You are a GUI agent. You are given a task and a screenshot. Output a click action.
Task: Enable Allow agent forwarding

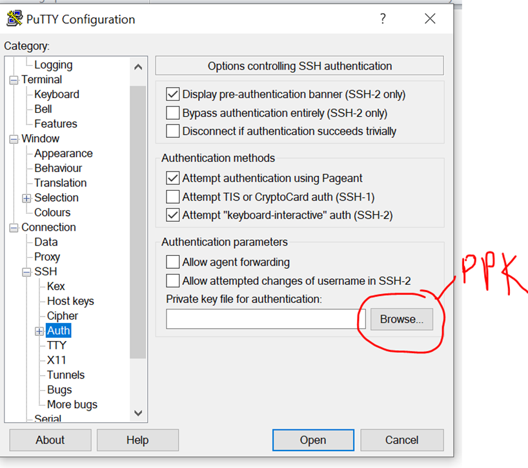pos(172,262)
